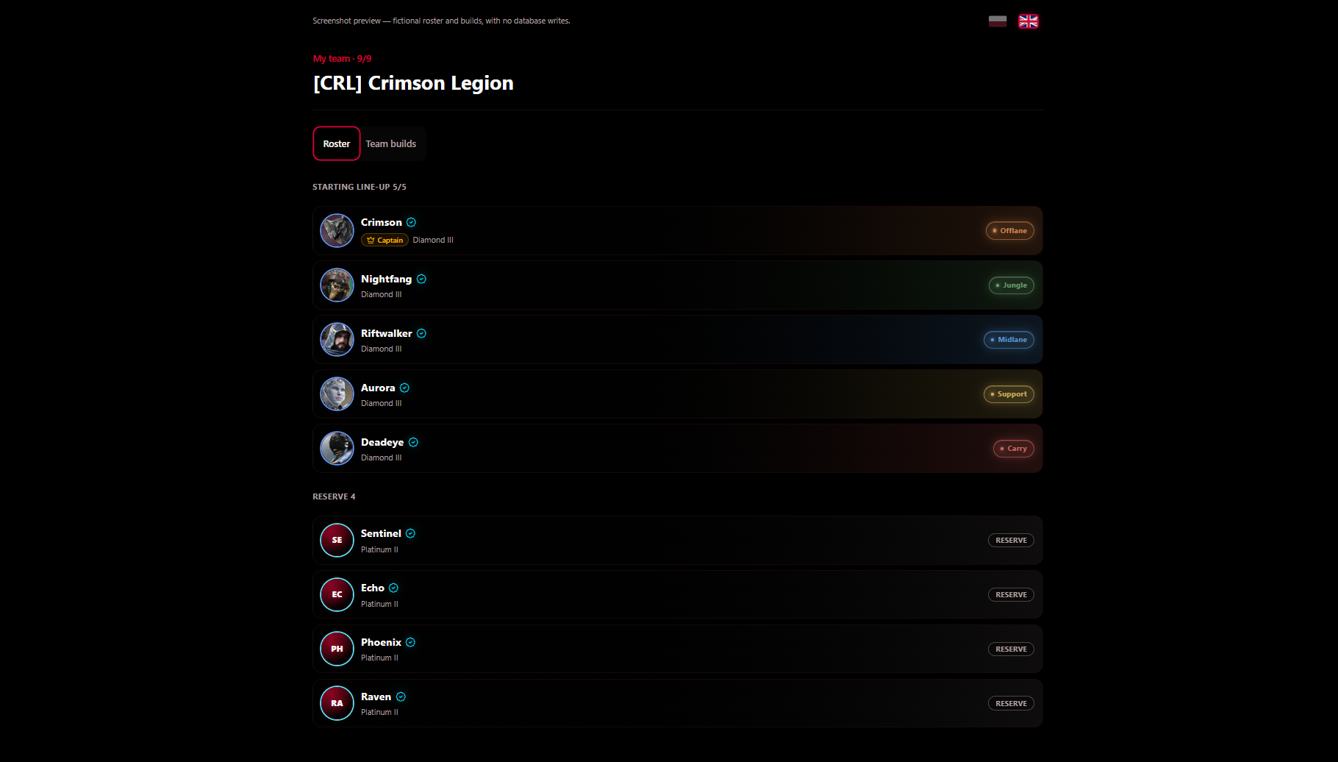Click the RA avatar for Raven
The height and width of the screenshot is (762, 1338).
click(x=337, y=704)
